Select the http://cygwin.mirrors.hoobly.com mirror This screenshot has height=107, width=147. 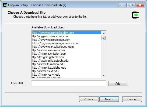pyautogui.click(x=67, y=33)
